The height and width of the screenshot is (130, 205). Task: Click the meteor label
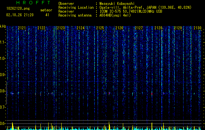point(46,10)
